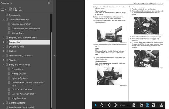Open Wiring Systems bookmark
The width and height of the screenshot is (169, 109).
[19, 74]
